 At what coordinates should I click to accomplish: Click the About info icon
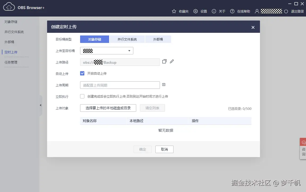[214, 11]
